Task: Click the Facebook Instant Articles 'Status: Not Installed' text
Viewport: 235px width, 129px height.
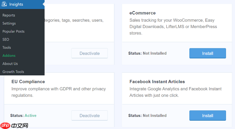Action: (147, 116)
